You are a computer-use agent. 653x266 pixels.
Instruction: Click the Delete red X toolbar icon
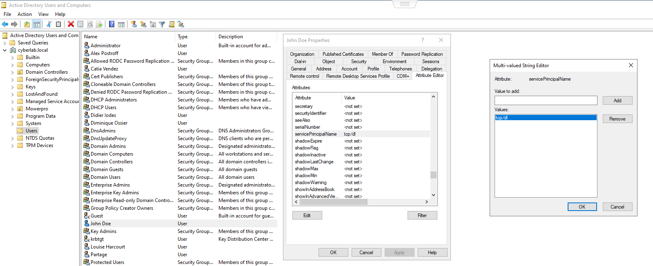(x=71, y=24)
